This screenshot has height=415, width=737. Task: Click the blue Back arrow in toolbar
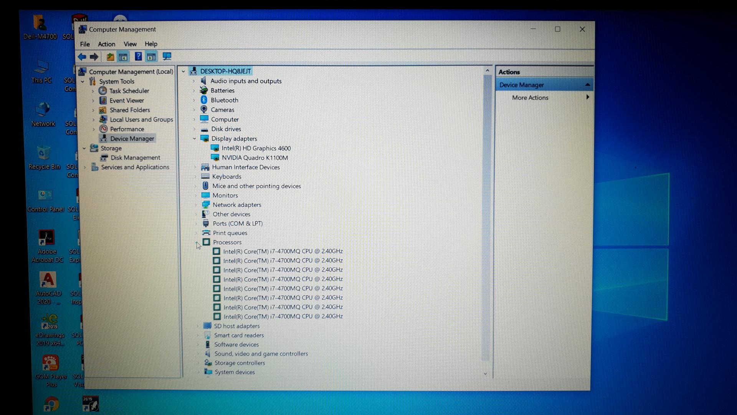point(82,57)
